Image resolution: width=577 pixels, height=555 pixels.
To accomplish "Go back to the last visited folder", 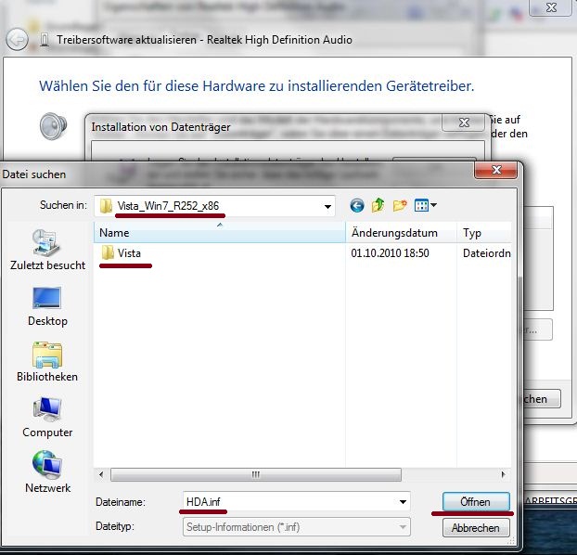I will click(357, 205).
